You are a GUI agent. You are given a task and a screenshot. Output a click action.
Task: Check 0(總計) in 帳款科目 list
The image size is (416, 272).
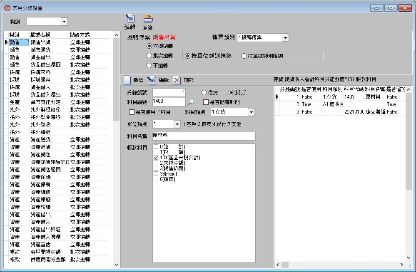click(156, 146)
